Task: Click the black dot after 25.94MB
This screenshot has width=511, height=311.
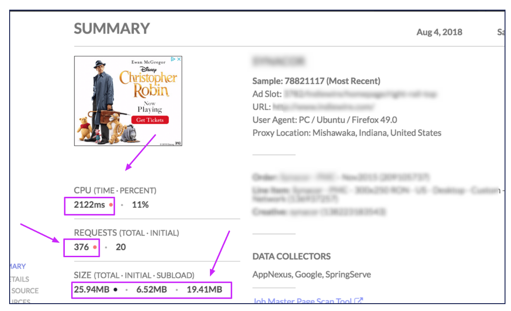Action: 115,290
